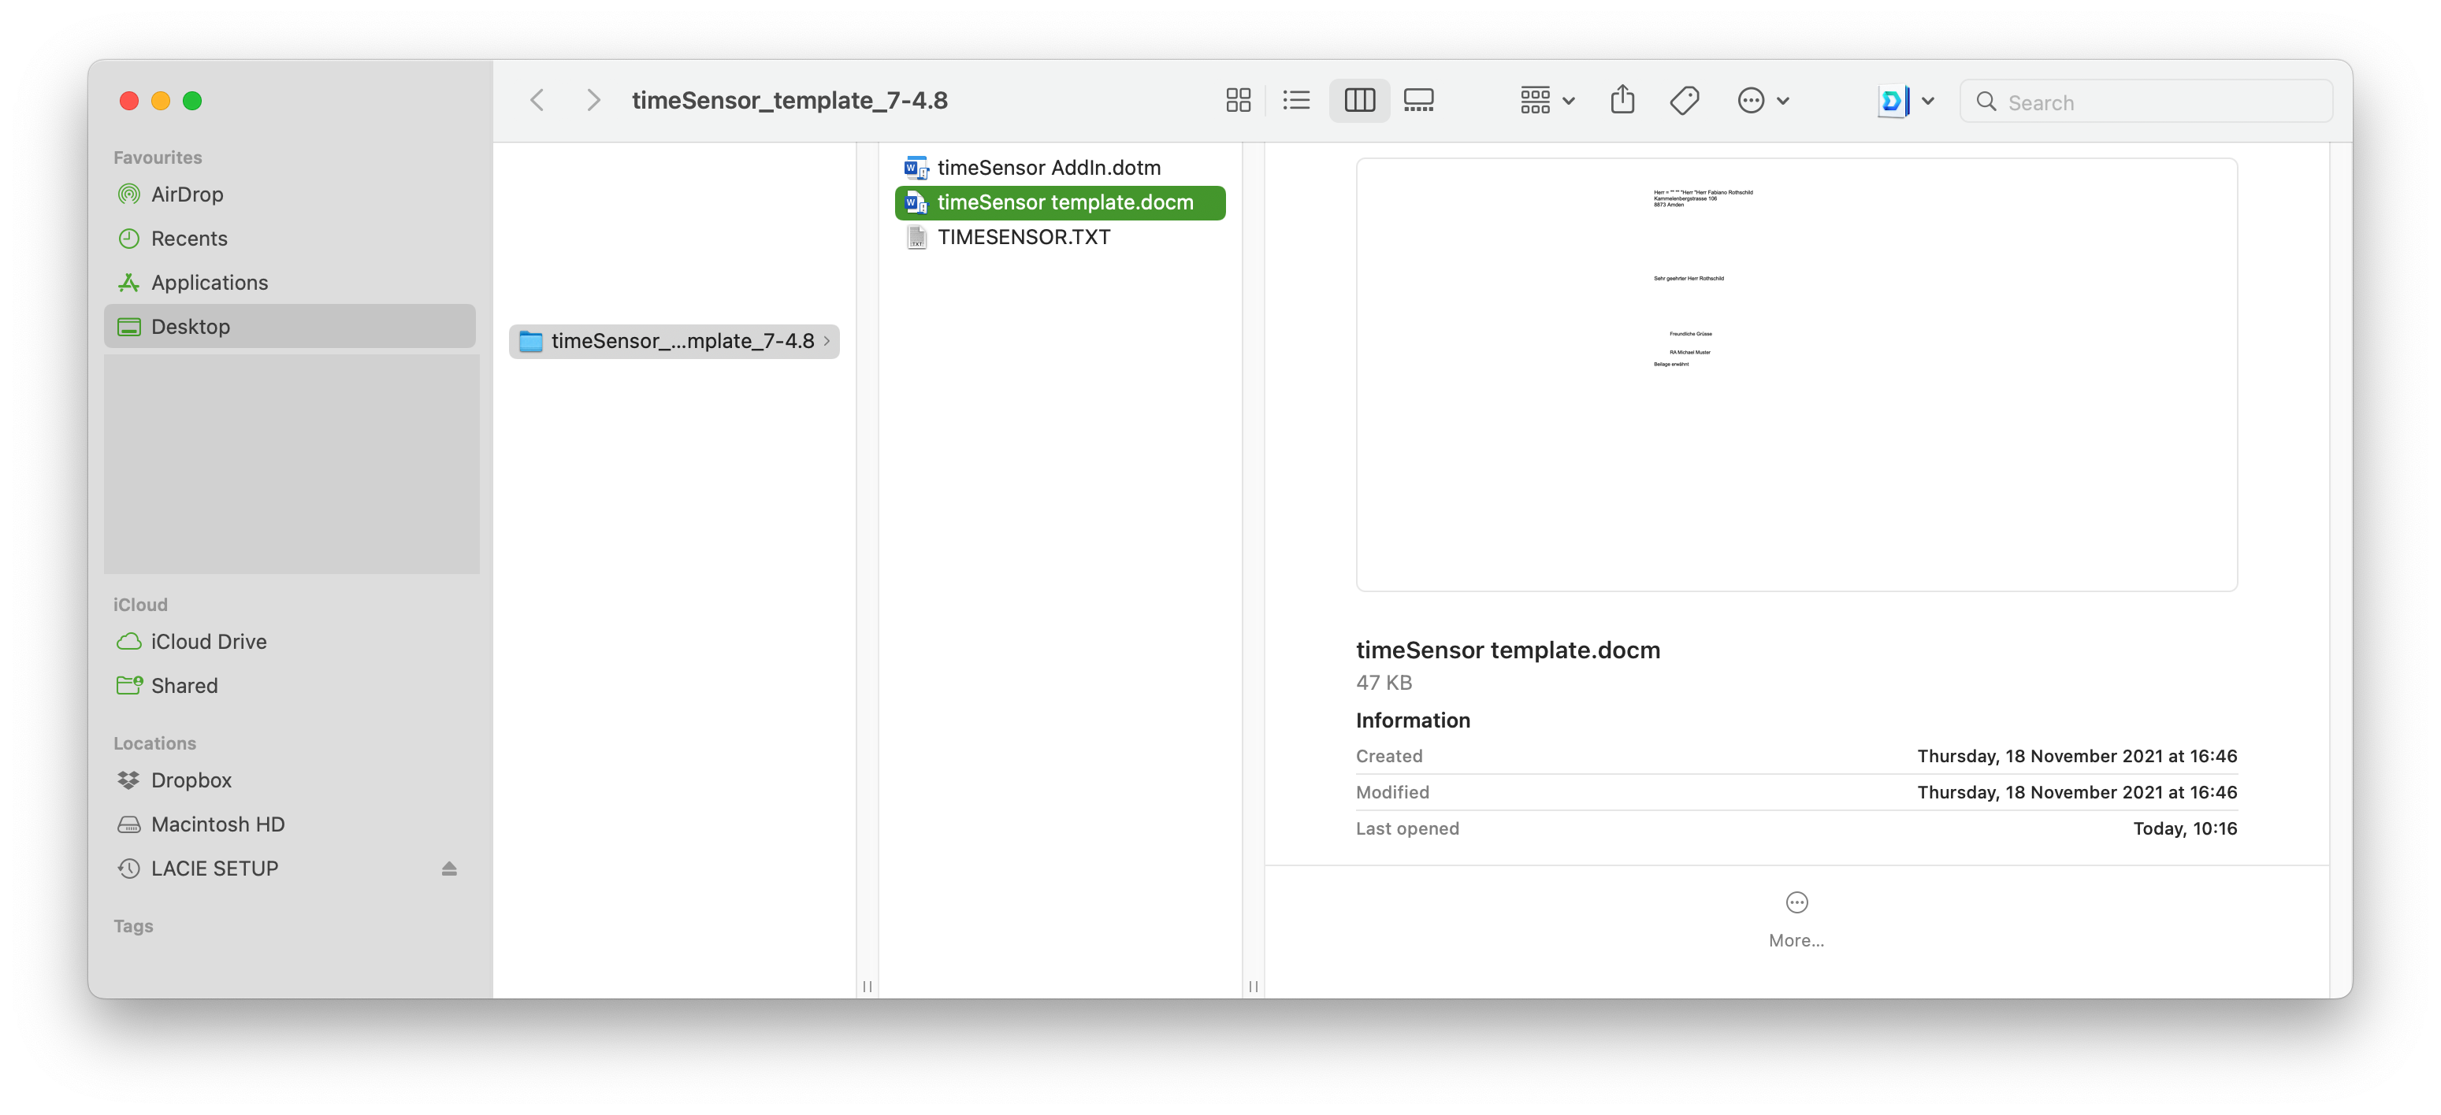Viewport: 2441px width, 1115px height.
Task: Expand folder chevron beside timeSensor_...mplate_7-4.8
Action: [x=827, y=341]
